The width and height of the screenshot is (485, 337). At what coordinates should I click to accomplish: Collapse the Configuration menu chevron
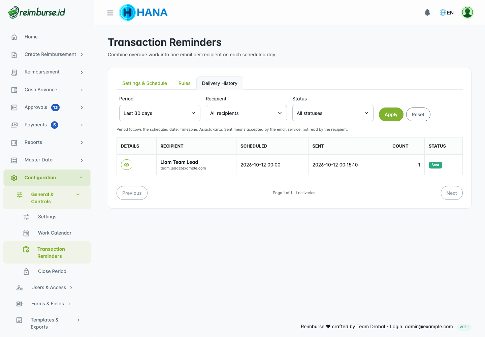pyautogui.click(x=81, y=178)
